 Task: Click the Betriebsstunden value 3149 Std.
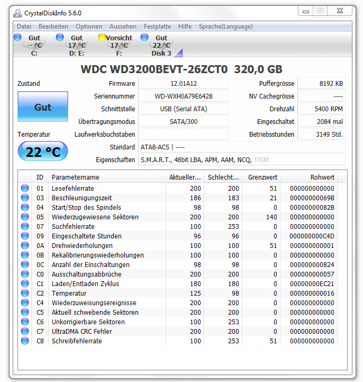321,134
